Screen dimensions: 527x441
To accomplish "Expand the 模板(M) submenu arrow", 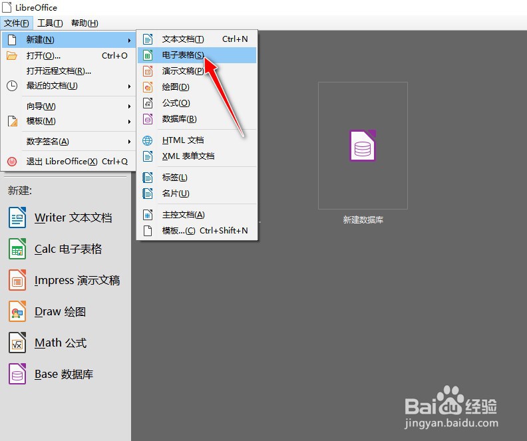I will coord(129,122).
